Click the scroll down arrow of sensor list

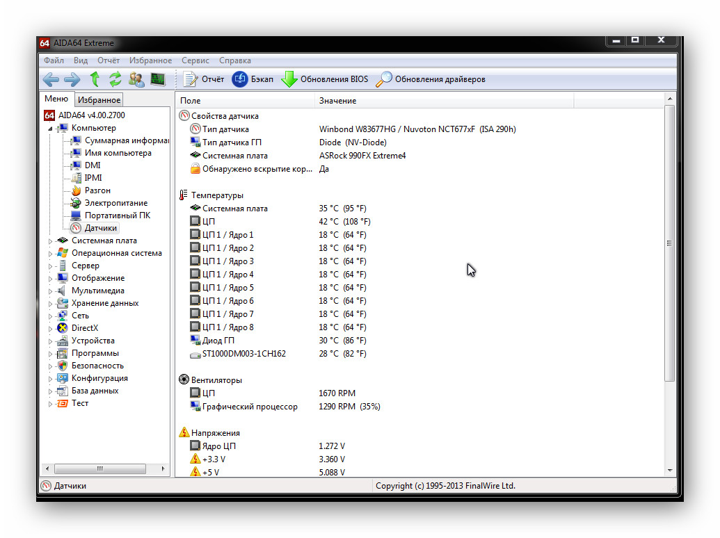(x=669, y=471)
